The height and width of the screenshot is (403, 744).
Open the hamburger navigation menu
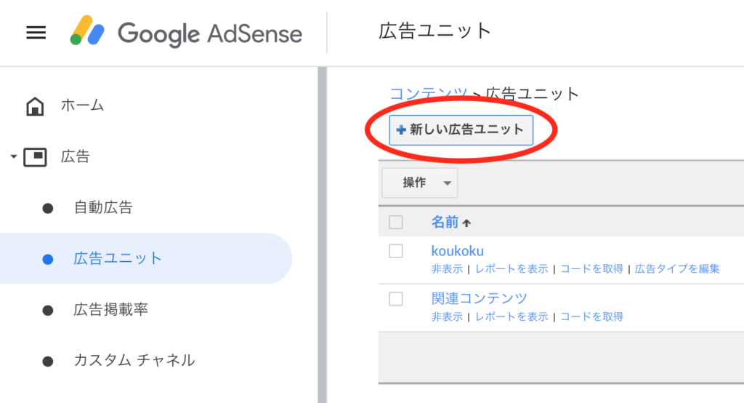pos(36,33)
